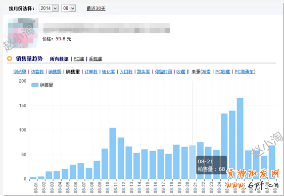Show the 转化率 metric
Viewport: 284px width, 196px height.
[x=109, y=72]
